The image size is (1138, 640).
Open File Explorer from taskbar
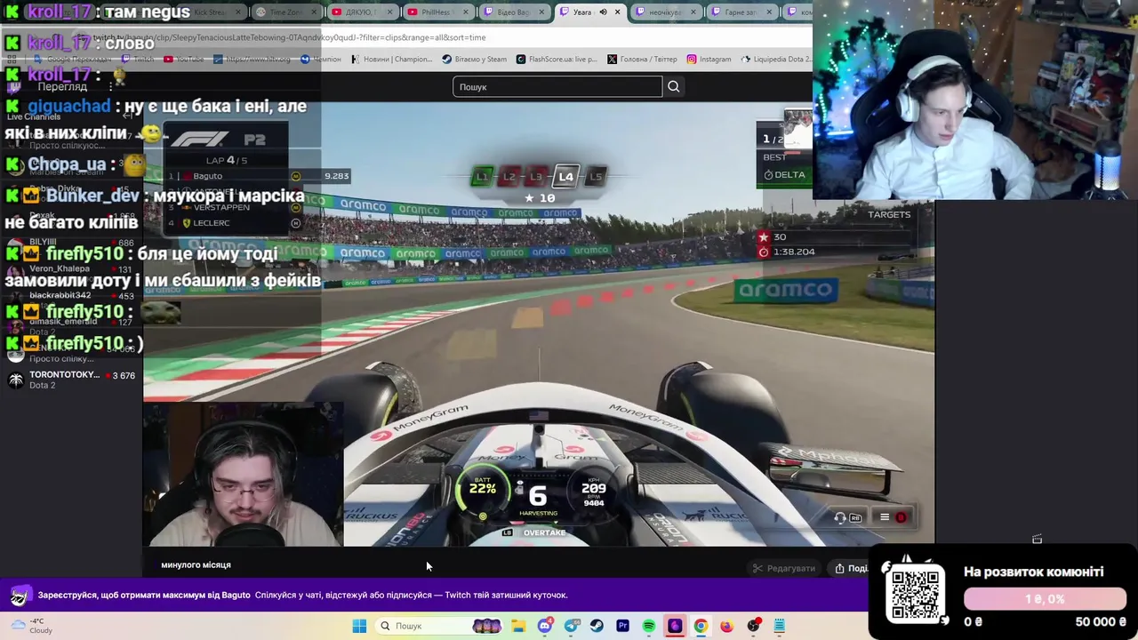click(518, 626)
